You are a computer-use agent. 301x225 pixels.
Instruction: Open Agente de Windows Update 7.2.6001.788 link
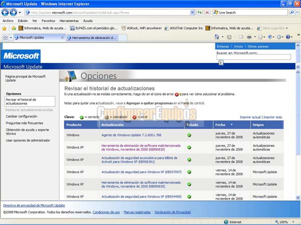[x=131, y=135]
